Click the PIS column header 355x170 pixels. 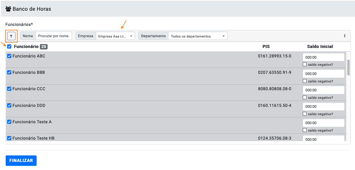pyautogui.click(x=266, y=46)
